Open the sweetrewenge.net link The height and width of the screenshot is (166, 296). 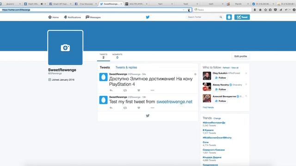(x=174, y=101)
